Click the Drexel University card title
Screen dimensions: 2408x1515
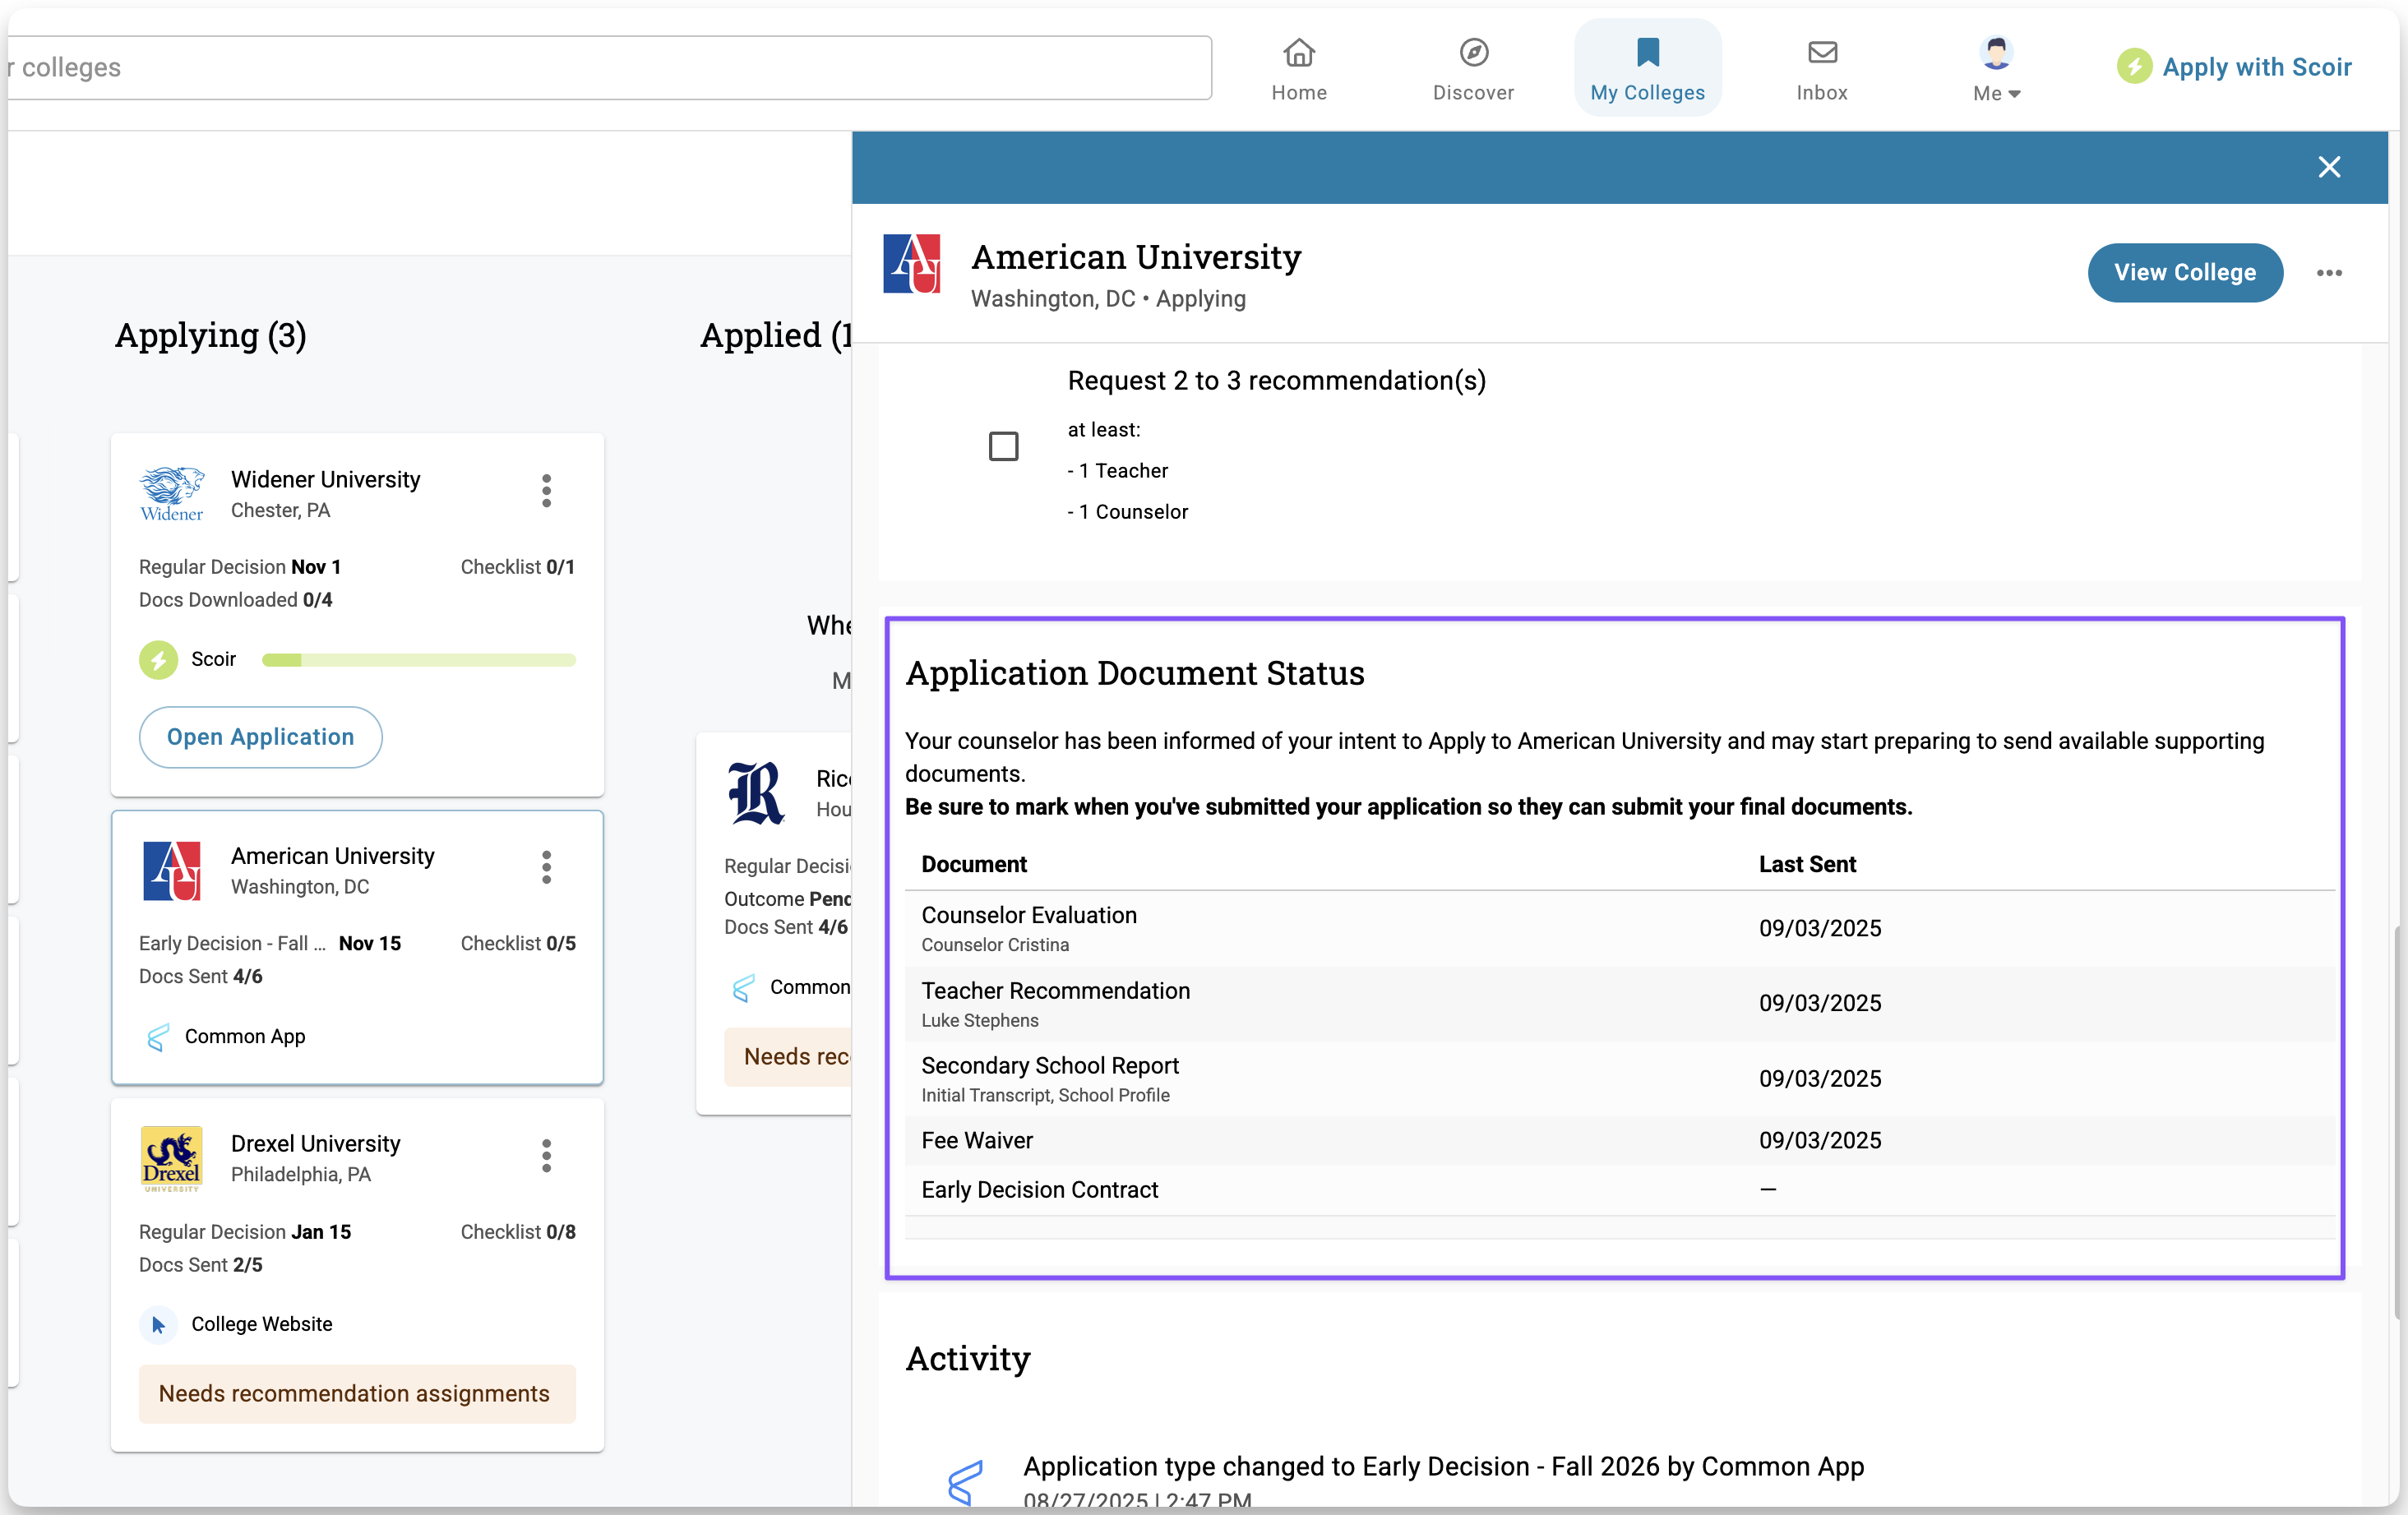click(x=316, y=1143)
